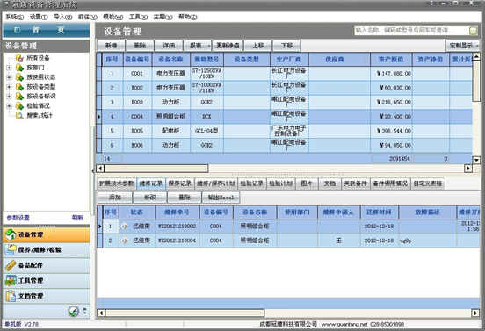Click the 输出Excel button

tap(221, 198)
